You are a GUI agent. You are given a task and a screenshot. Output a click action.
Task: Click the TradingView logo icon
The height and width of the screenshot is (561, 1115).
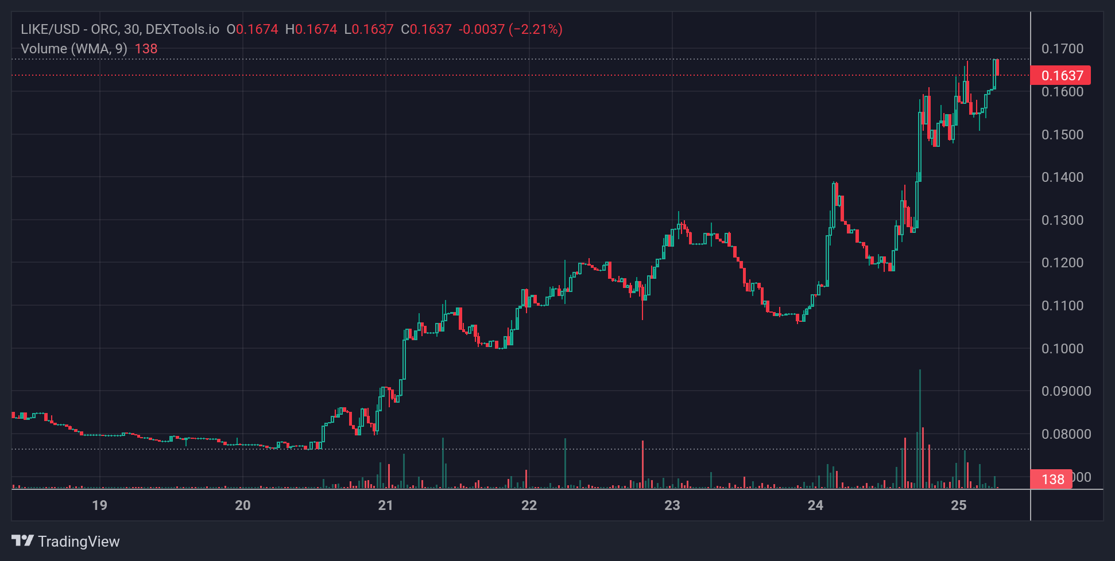(x=23, y=540)
